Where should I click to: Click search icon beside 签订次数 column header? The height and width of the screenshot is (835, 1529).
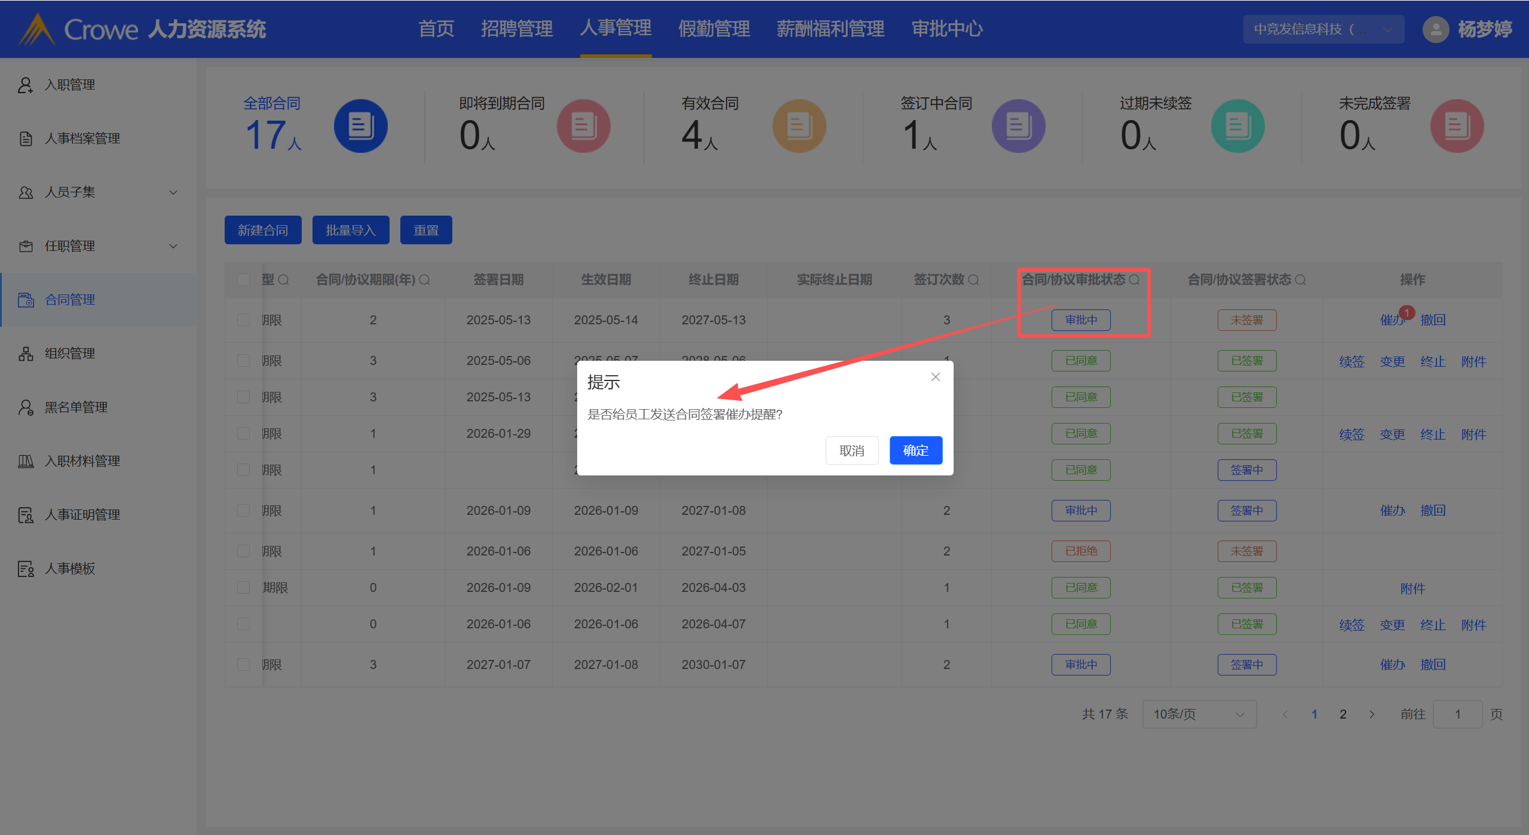[x=973, y=280]
